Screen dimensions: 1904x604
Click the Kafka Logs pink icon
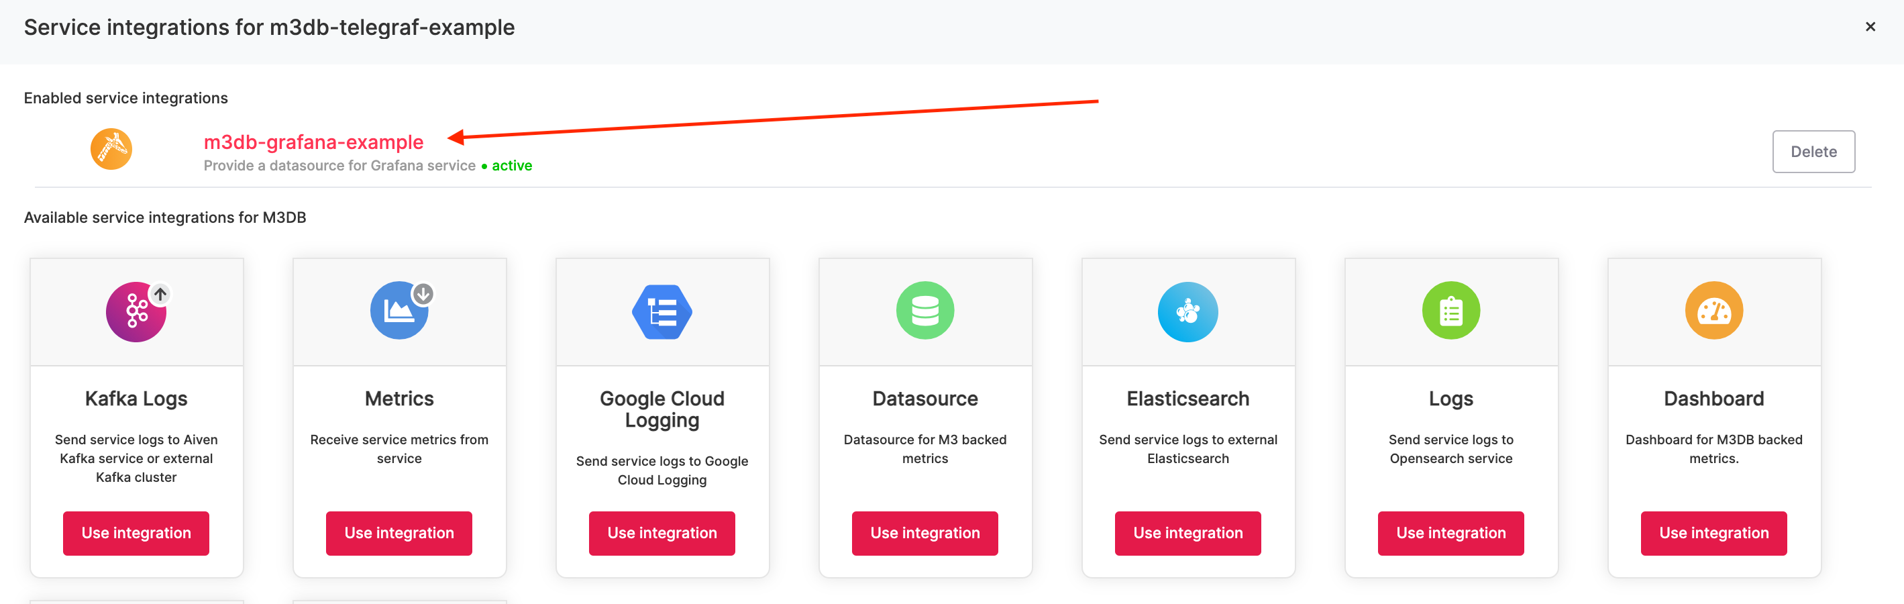(x=136, y=311)
